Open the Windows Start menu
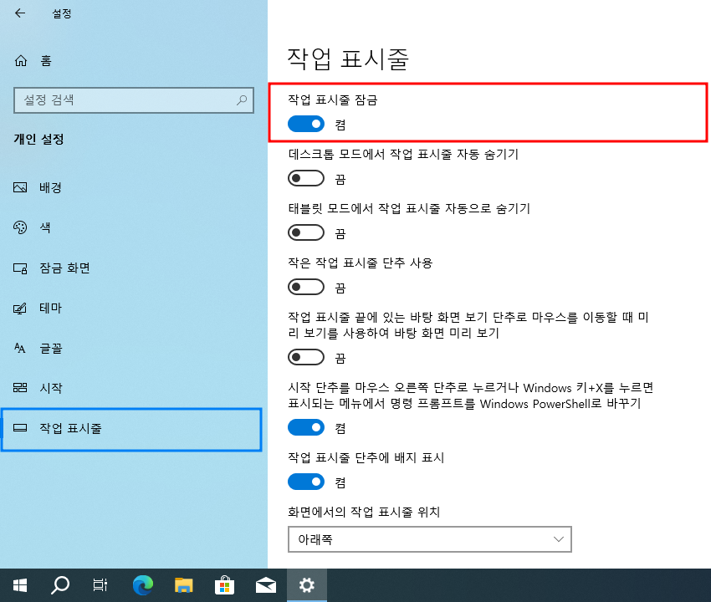Screen dimensions: 711x602 click(20, 585)
